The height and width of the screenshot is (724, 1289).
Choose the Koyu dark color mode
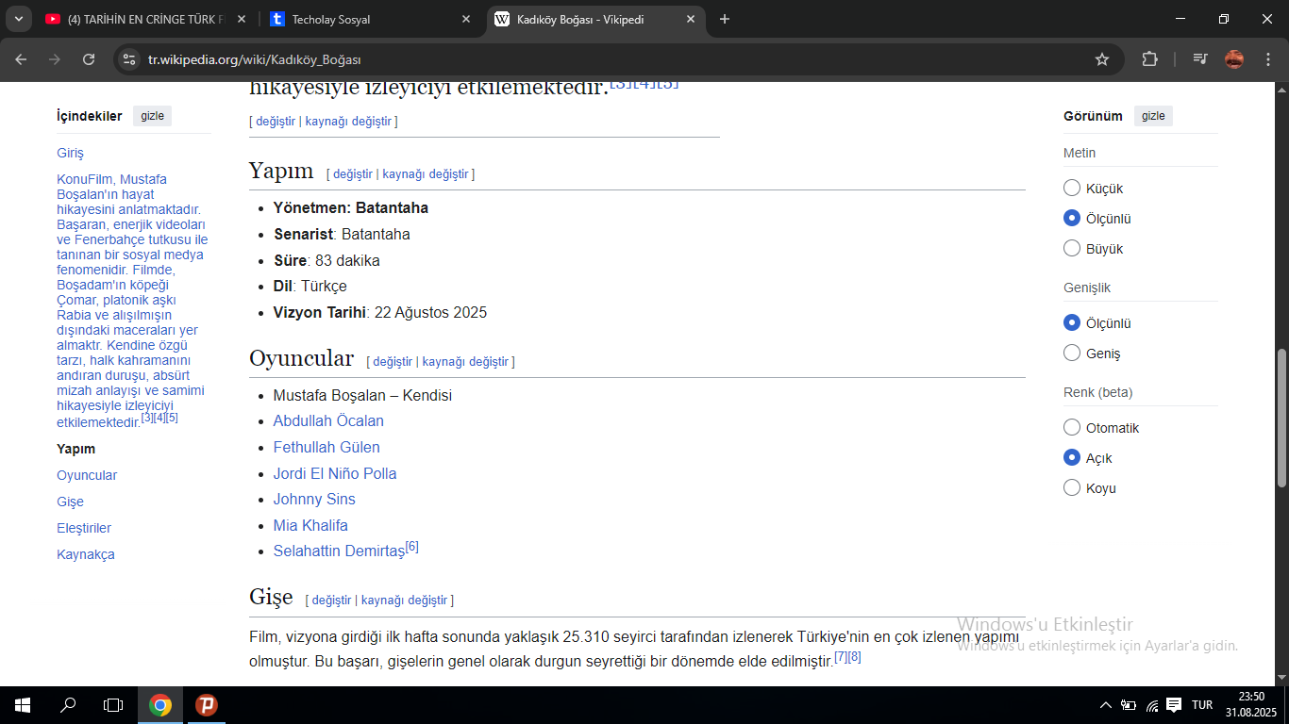tap(1072, 487)
